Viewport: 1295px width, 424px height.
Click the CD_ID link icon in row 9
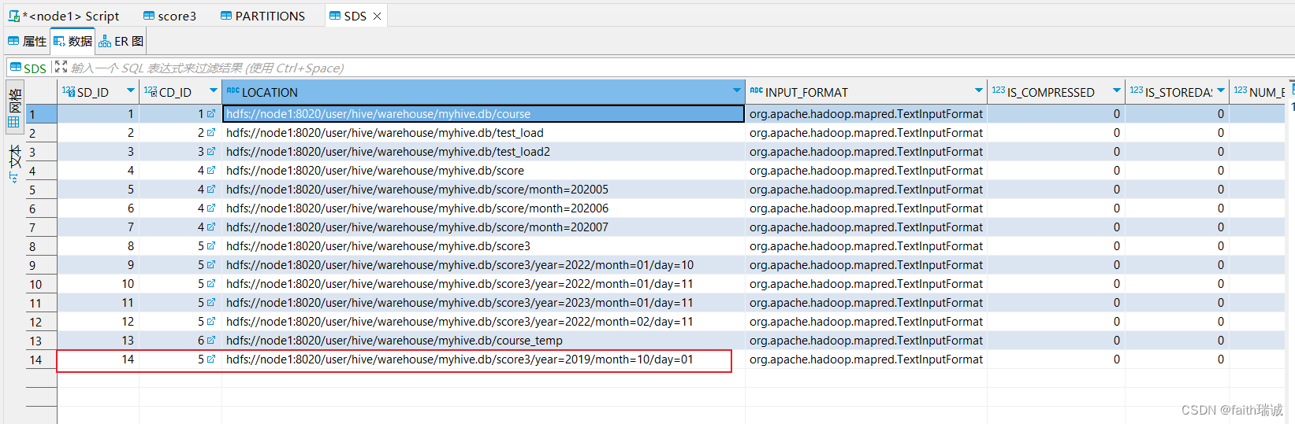click(210, 265)
